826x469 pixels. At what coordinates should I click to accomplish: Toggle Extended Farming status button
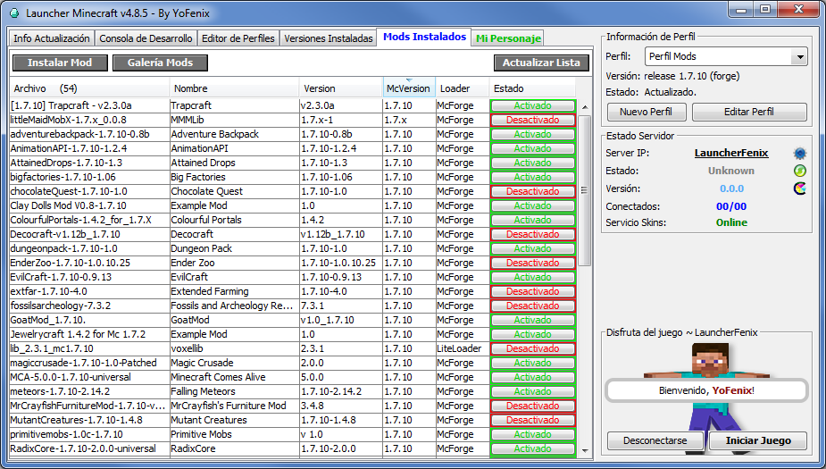[532, 291]
